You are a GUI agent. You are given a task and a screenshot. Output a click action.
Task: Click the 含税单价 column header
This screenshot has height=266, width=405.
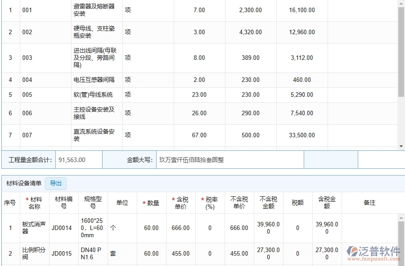180,203
